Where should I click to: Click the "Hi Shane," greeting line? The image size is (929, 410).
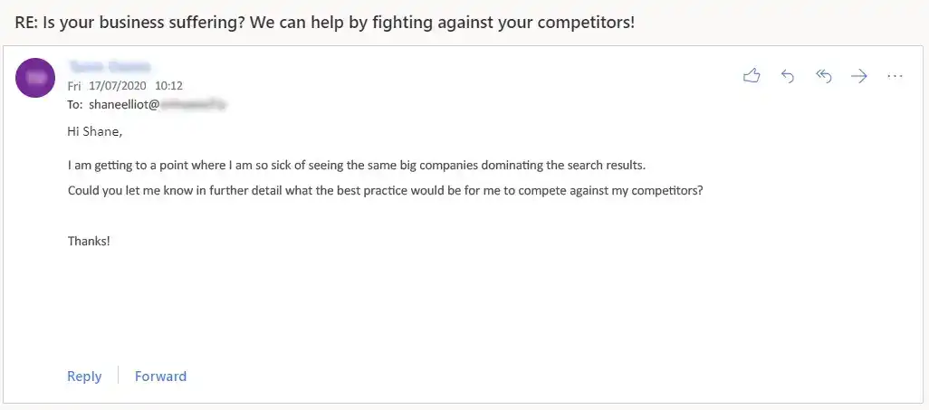[95, 131]
